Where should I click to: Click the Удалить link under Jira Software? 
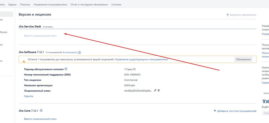29,96
